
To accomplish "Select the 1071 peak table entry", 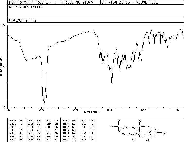I will pyautogui.click(x=69, y=124).
